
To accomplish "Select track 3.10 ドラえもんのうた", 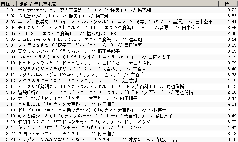I will pyautogui.click(x=119, y=63).
